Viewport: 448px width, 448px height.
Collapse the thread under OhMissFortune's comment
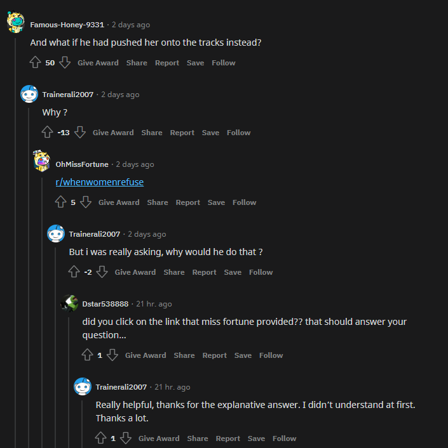[x=42, y=312]
